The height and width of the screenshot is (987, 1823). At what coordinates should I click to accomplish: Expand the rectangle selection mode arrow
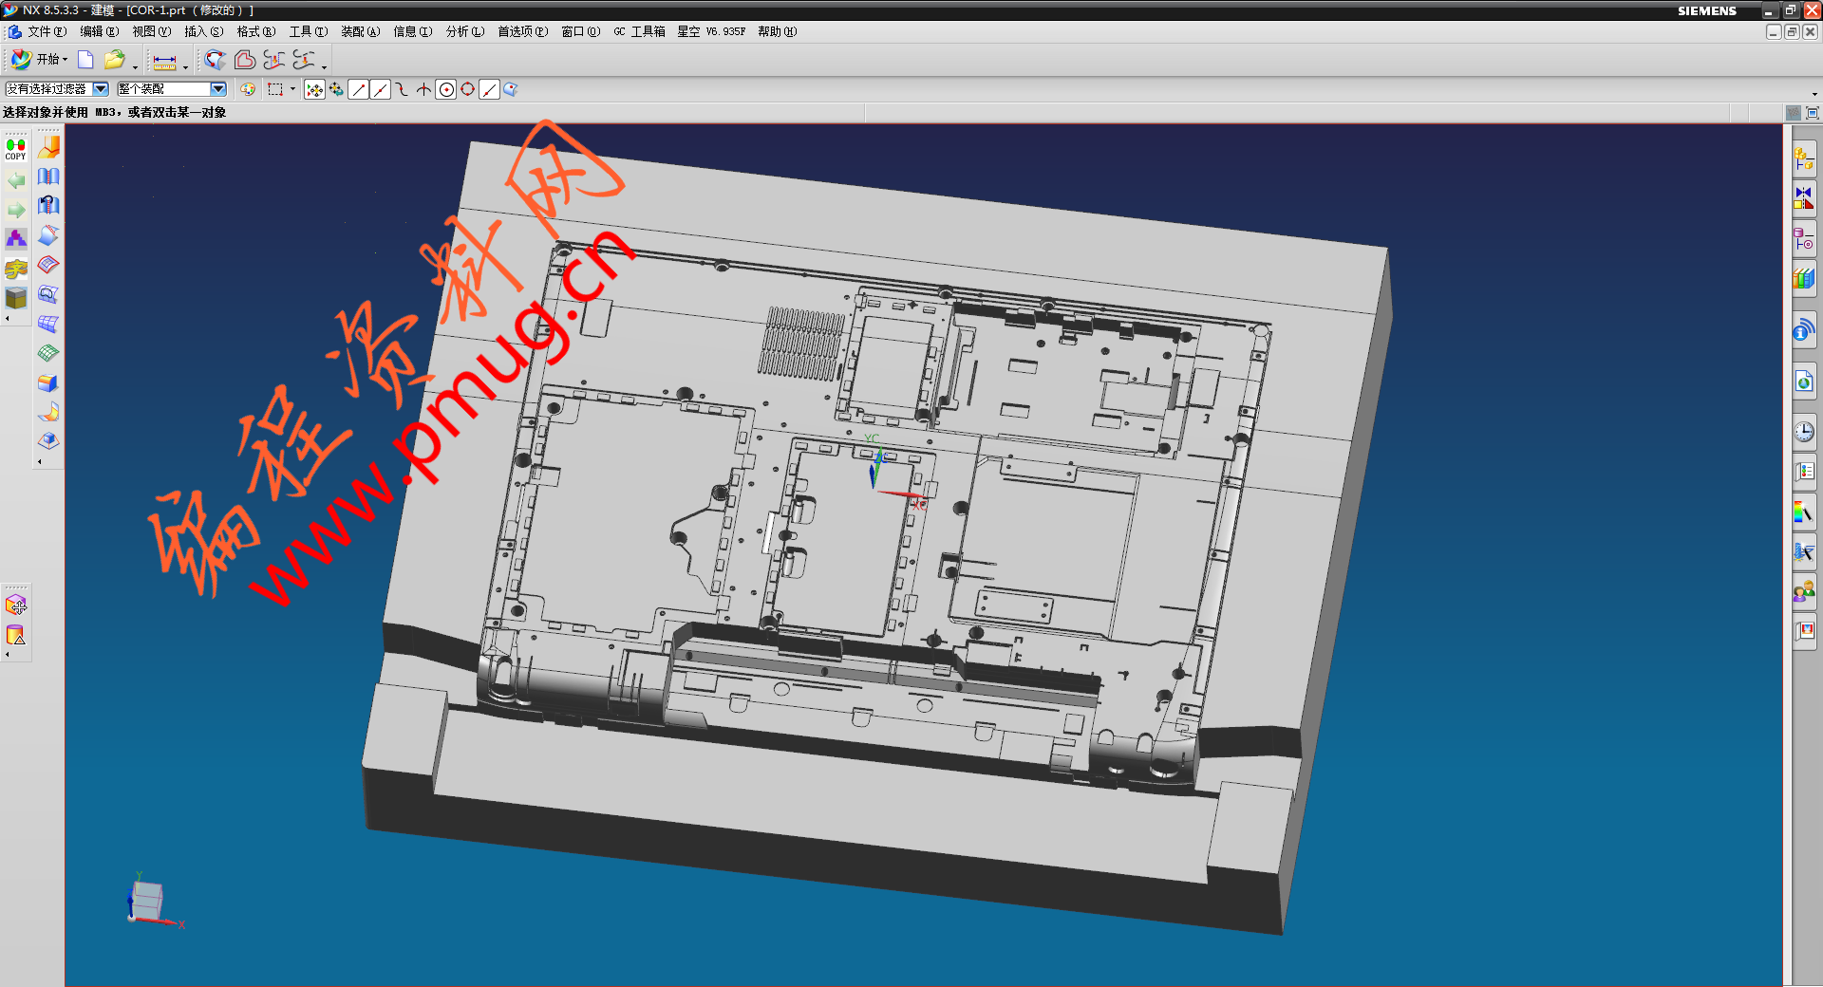(292, 89)
